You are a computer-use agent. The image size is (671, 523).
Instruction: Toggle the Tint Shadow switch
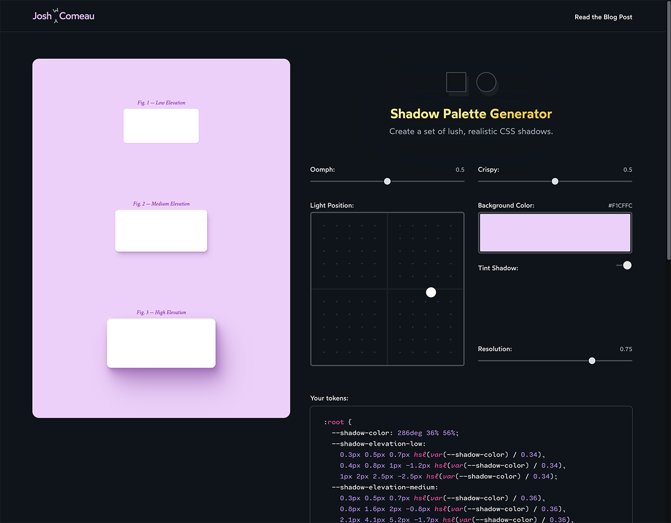[624, 265]
